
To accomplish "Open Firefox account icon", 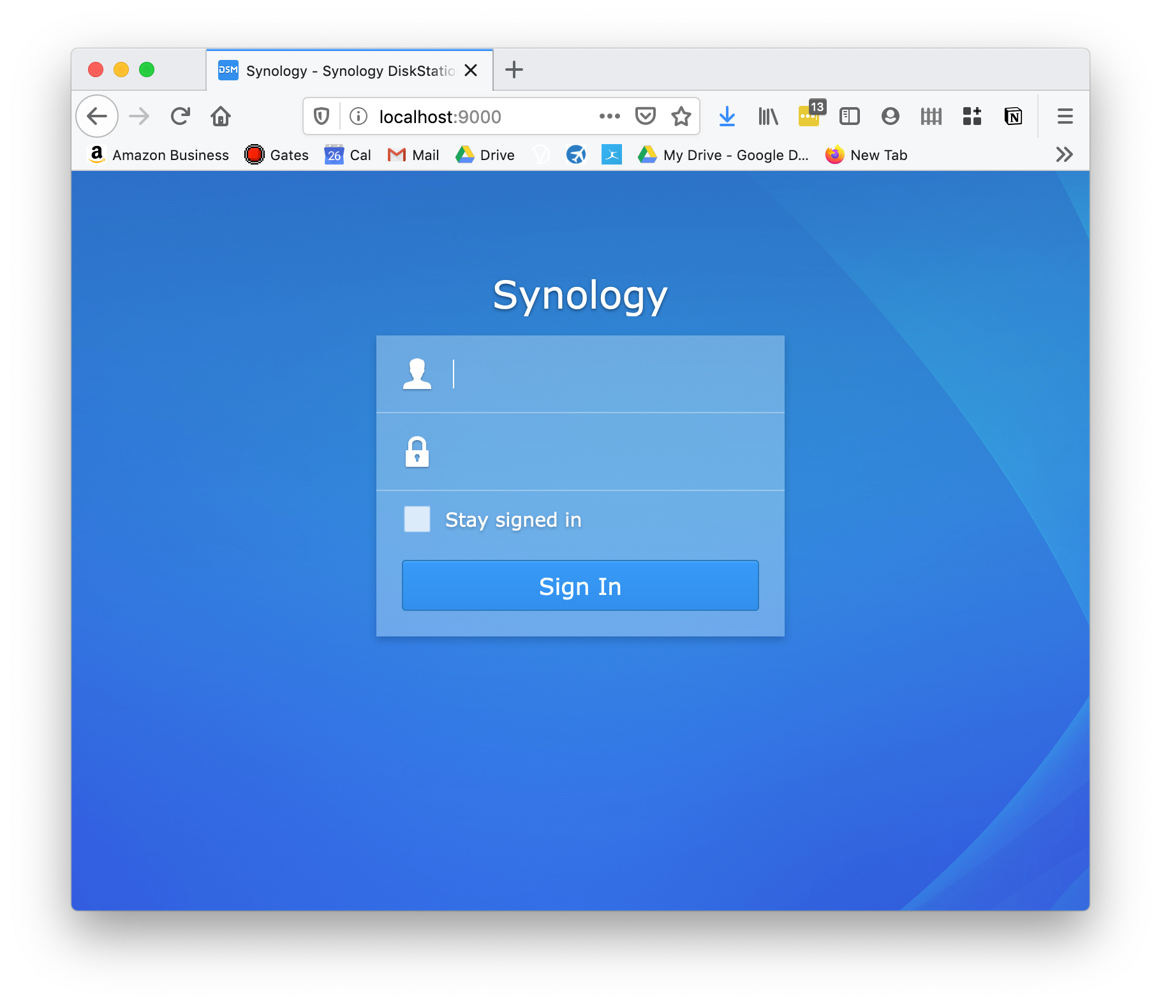I will click(x=891, y=116).
